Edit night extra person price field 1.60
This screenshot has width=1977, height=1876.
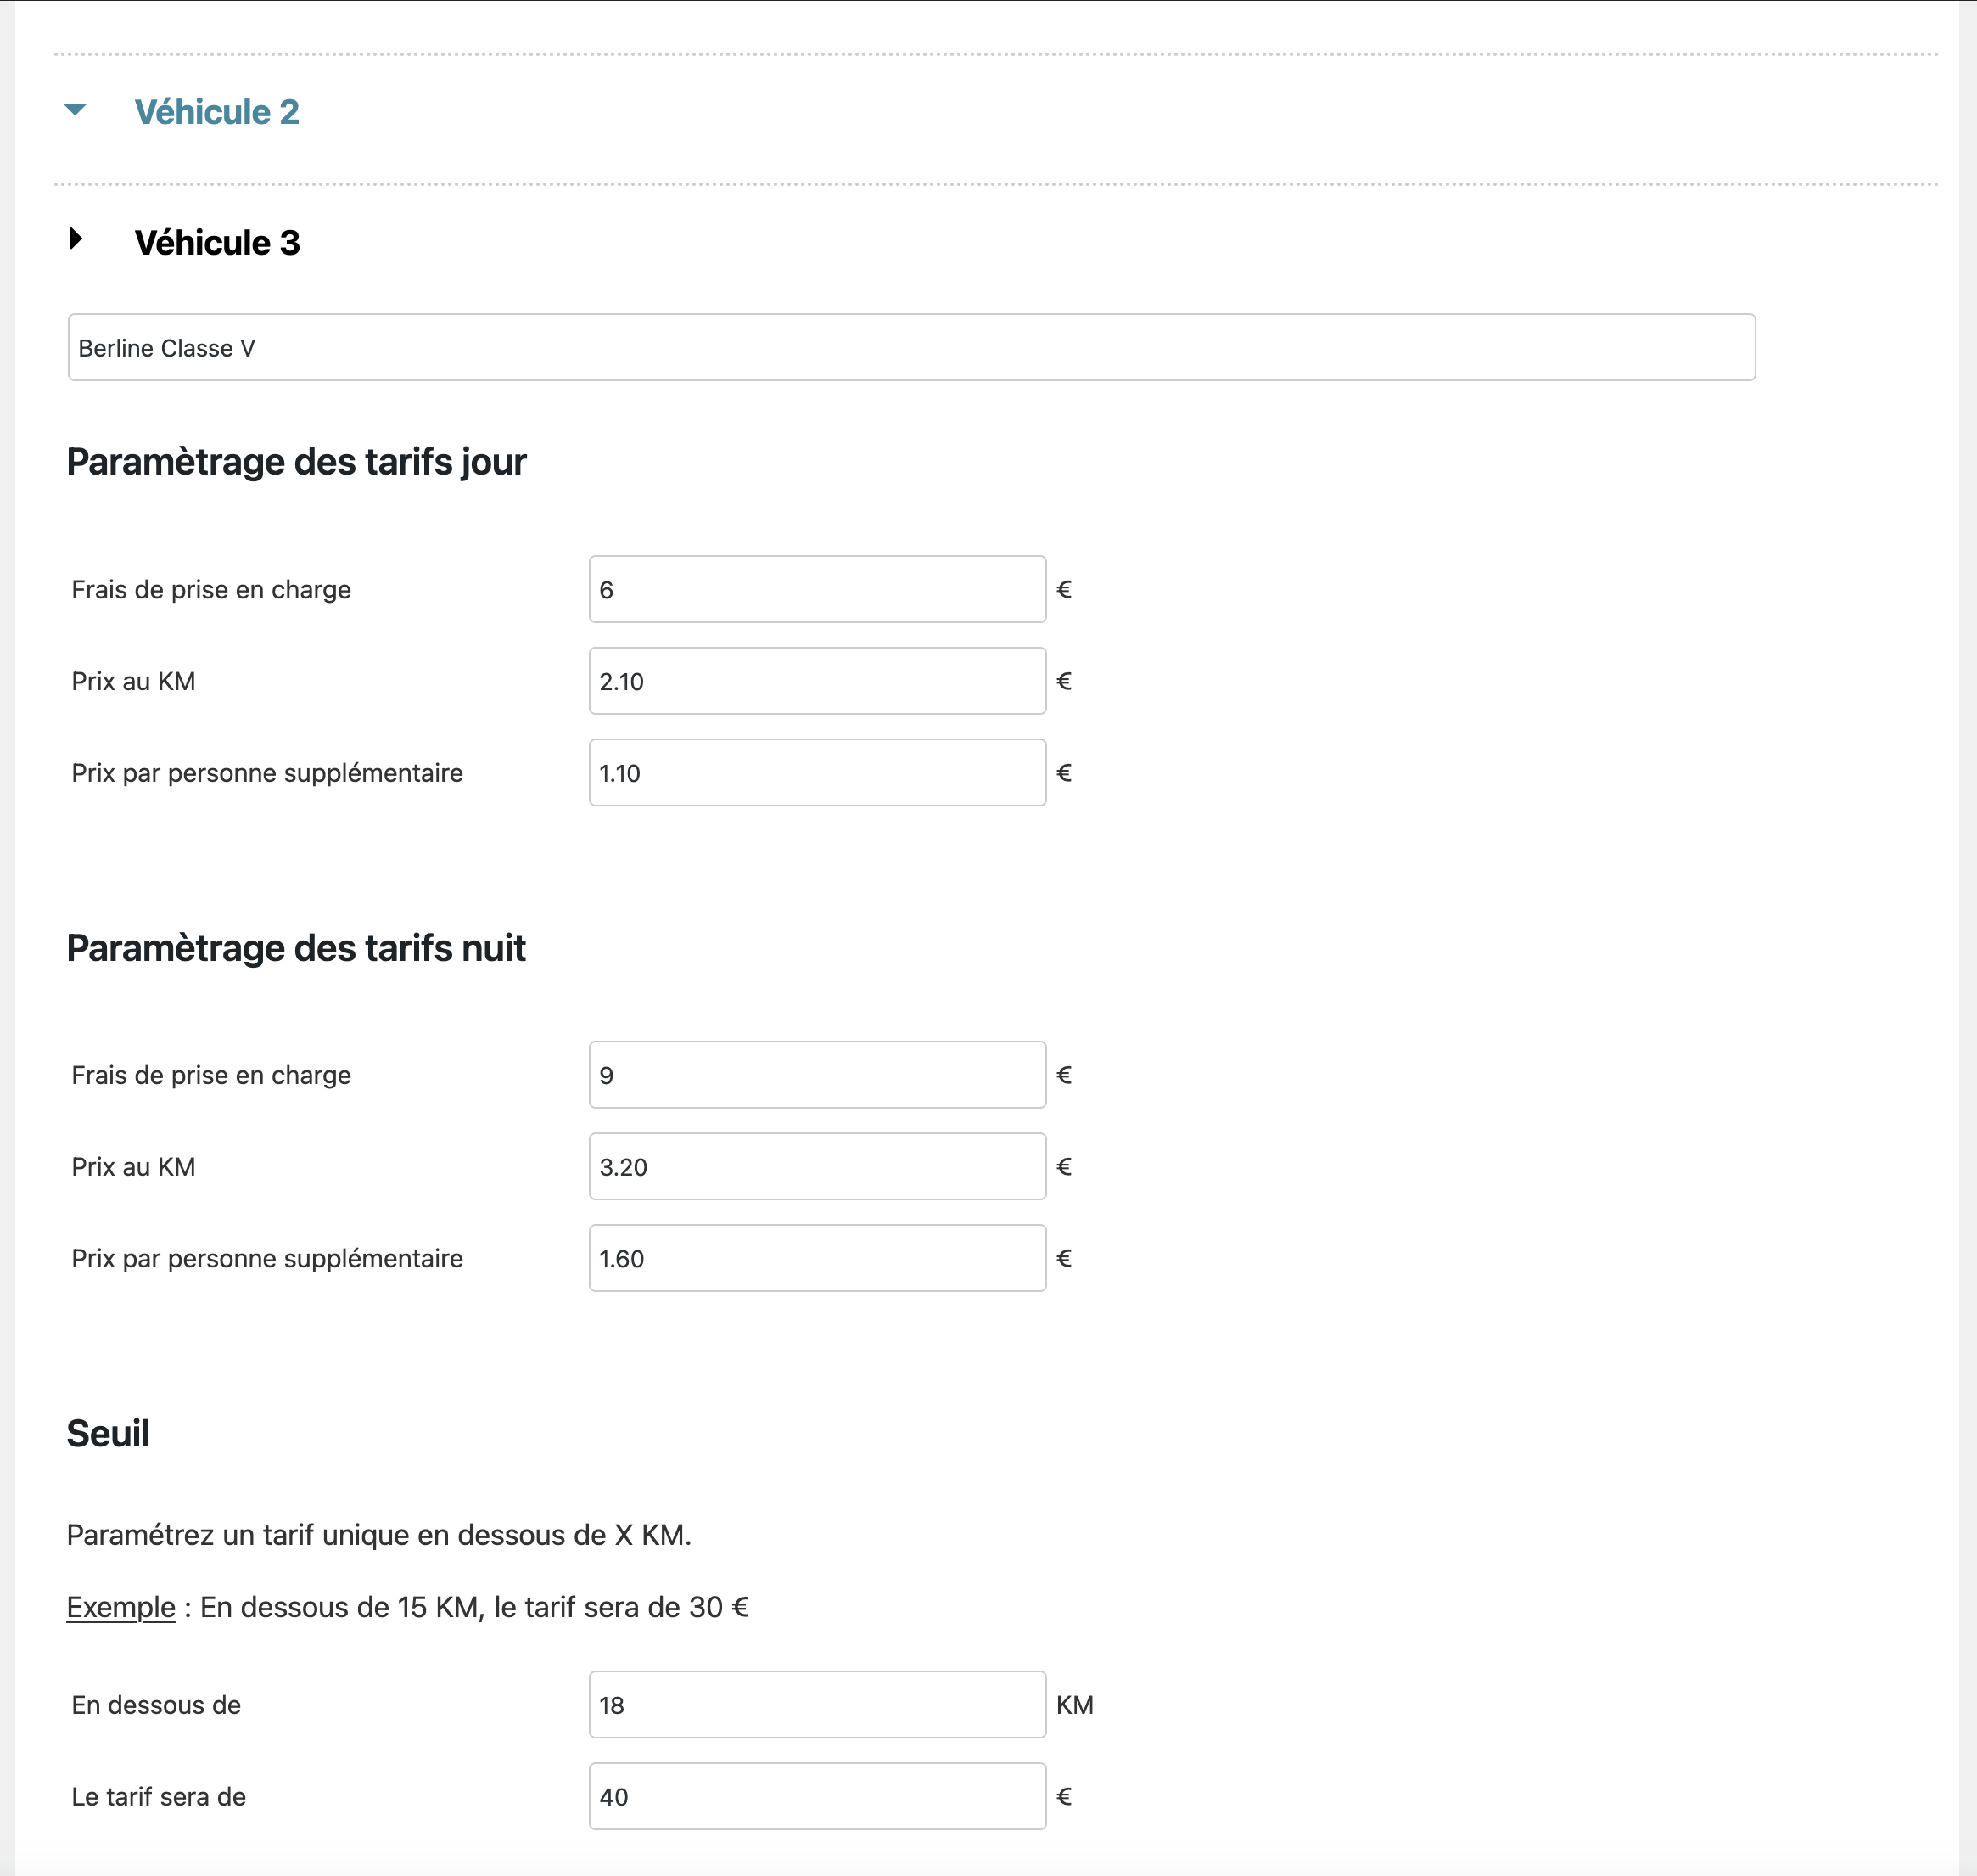click(x=818, y=1258)
